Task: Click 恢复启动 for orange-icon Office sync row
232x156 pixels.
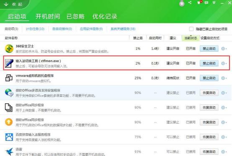Action: [x=209, y=122]
